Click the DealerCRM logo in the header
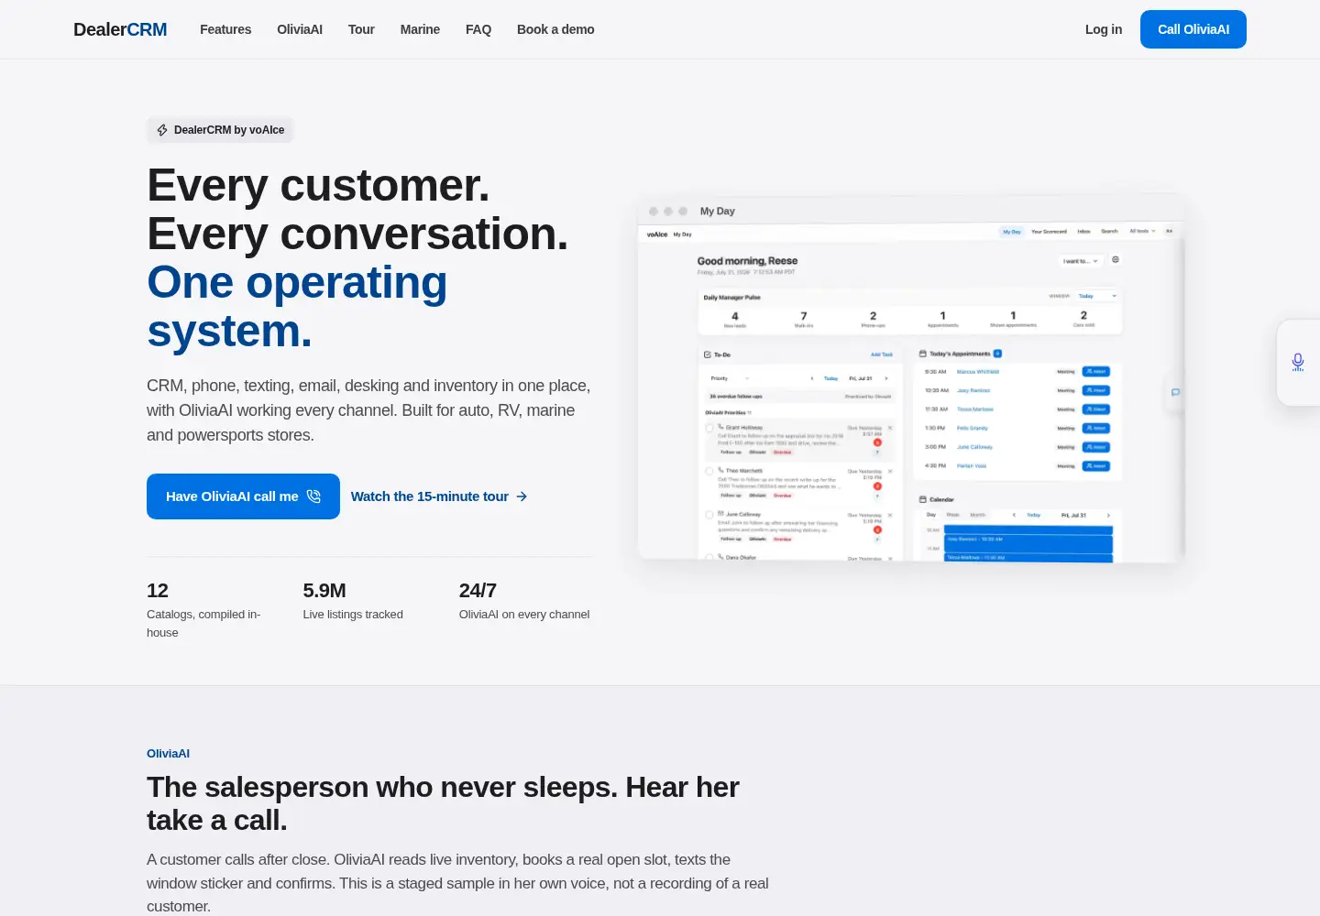The image size is (1320, 916). [120, 29]
